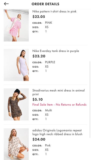Click the PINK color value of Nike dress

[x=48, y=23]
